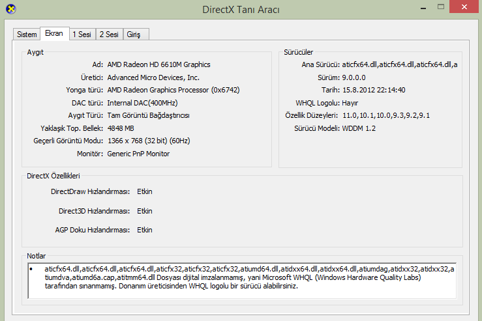Close the DirectX Tanı Aracı window
The image size is (482, 321).
464,7
